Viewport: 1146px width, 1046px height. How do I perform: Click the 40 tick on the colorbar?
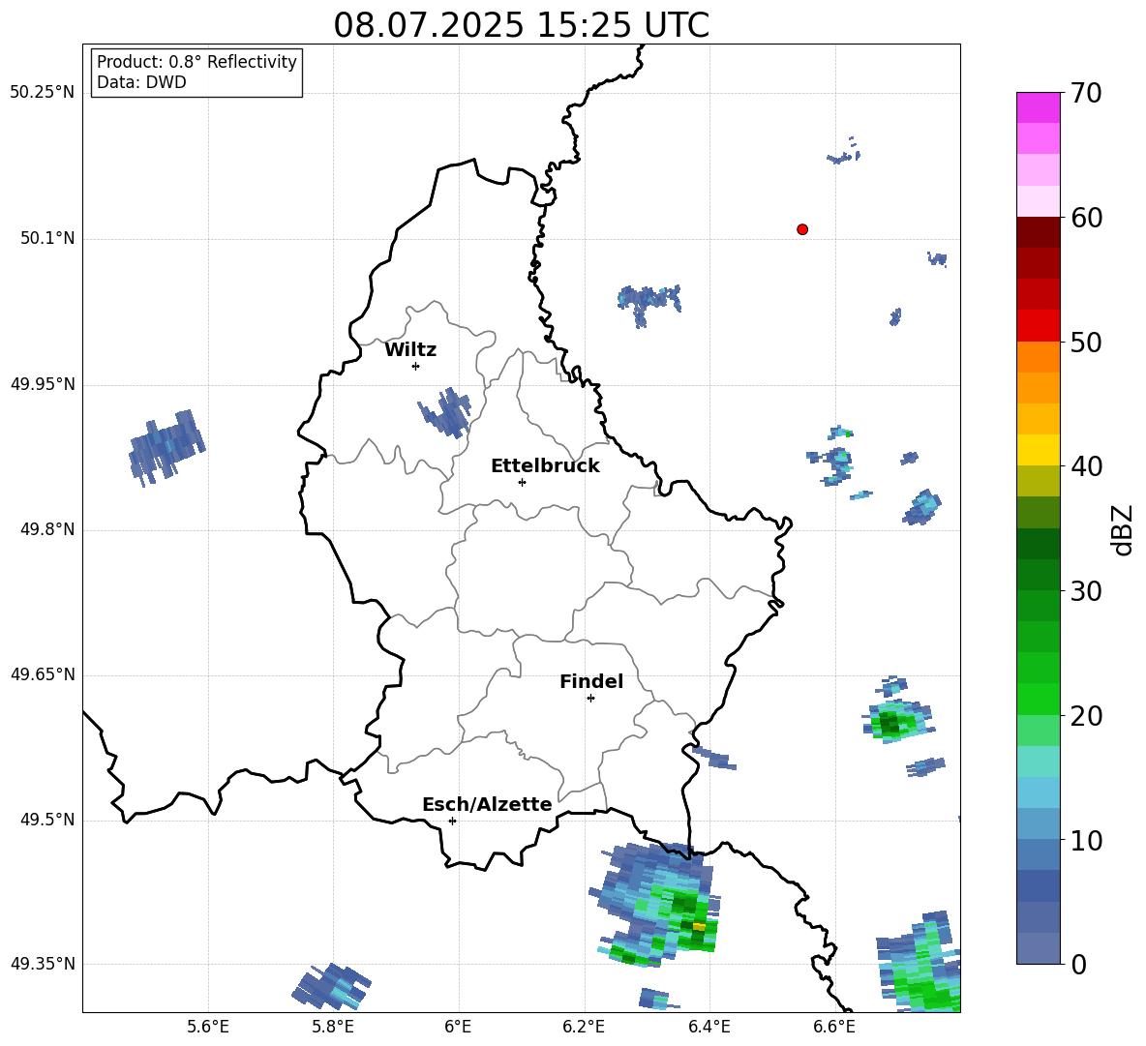tap(1086, 466)
